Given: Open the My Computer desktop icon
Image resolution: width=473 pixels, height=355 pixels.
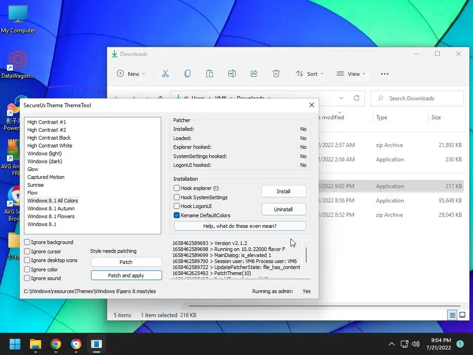Looking at the screenshot, I should [18, 19].
